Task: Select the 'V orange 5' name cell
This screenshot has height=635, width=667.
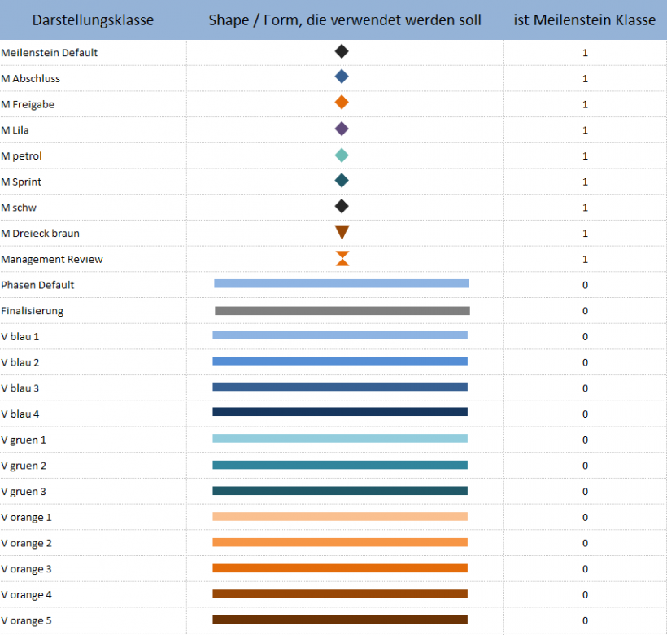Action: coord(27,621)
